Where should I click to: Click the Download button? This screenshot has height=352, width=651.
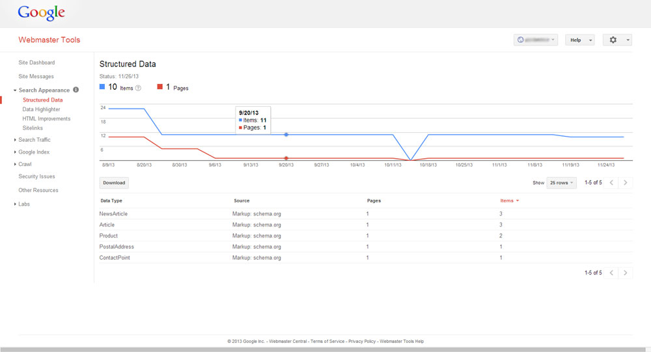tap(114, 183)
